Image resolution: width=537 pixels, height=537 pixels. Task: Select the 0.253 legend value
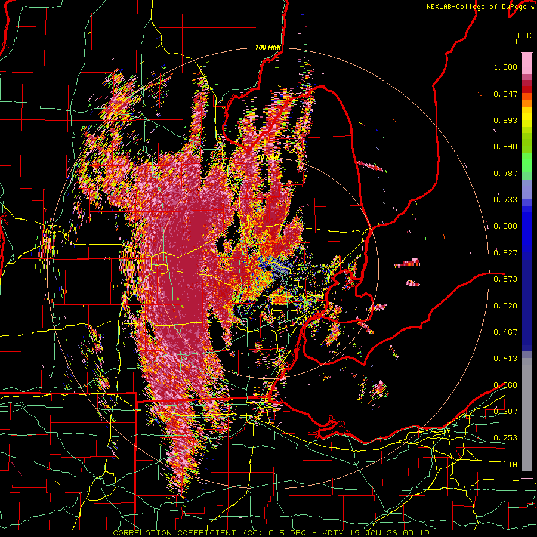[x=505, y=438]
